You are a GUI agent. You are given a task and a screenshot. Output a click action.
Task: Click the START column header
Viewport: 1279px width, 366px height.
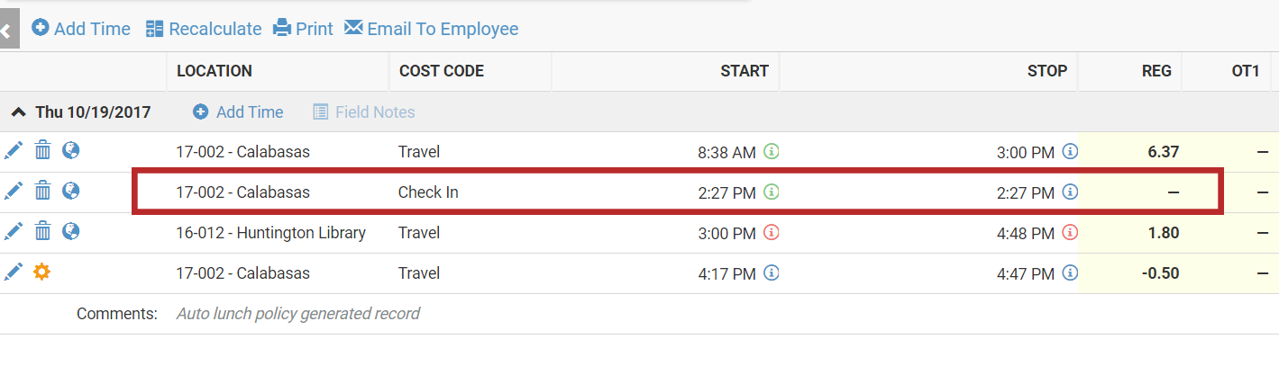[745, 71]
